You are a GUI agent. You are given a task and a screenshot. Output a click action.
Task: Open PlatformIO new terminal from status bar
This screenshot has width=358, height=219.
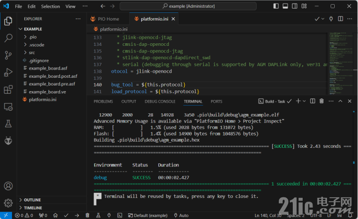point(120,215)
